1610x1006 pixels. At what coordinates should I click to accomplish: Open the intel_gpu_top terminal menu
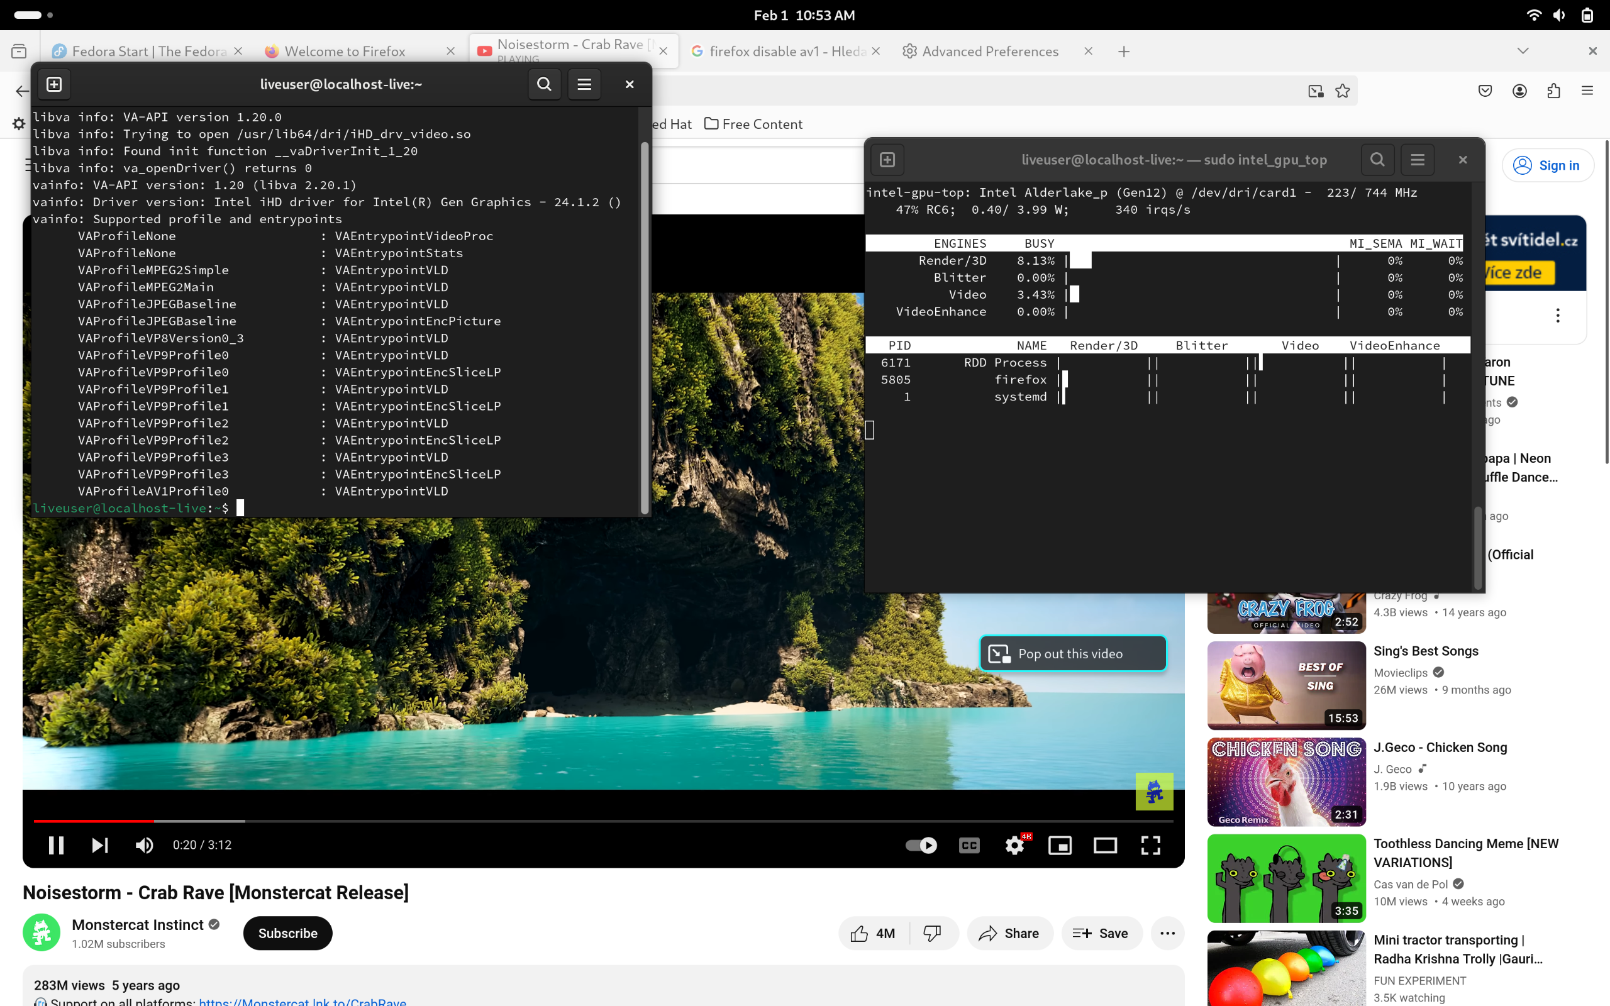1418,160
